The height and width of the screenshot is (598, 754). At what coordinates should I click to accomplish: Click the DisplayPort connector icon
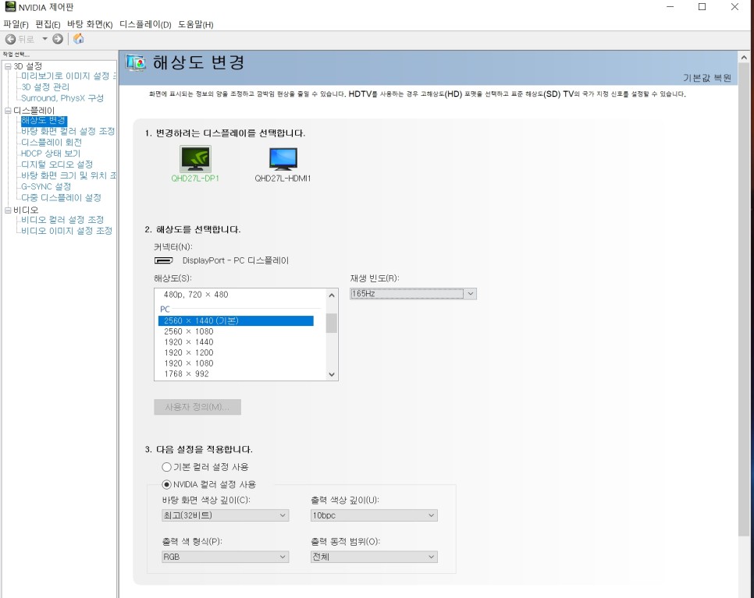click(163, 260)
